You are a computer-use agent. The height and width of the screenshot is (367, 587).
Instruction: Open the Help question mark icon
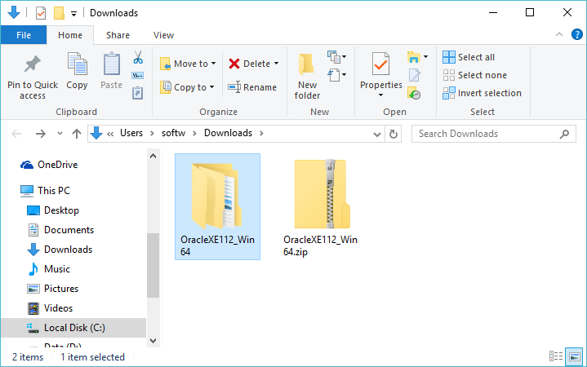[576, 35]
